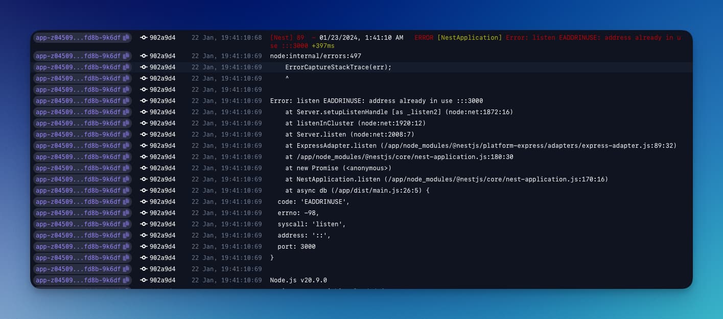Click the nest-application.js:180:30 stack line
The image size is (723, 319).
[x=399, y=157]
